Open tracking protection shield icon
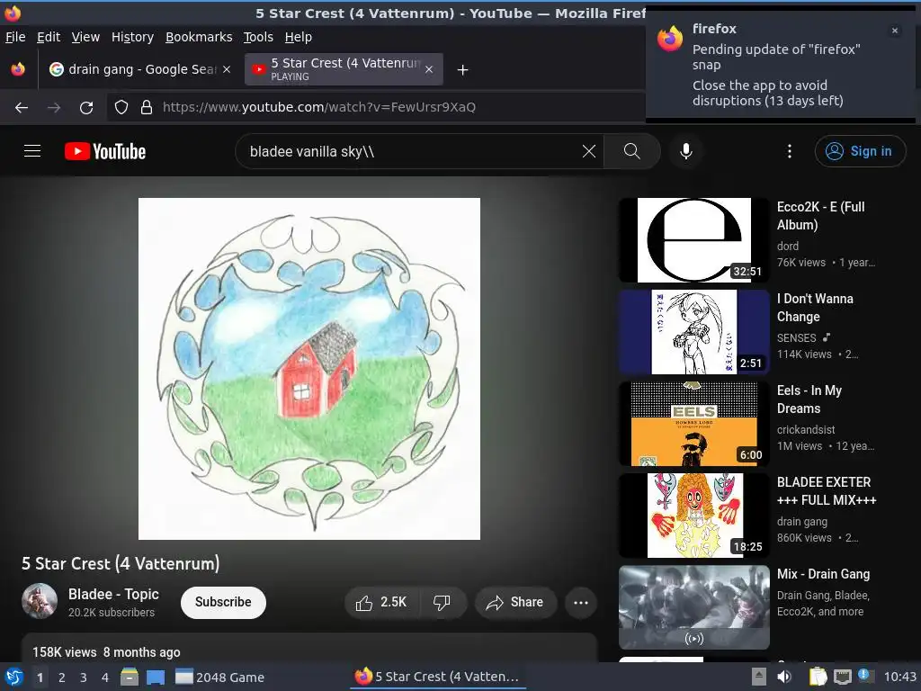The height and width of the screenshot is (691, 921). click(x=121, y=107)
